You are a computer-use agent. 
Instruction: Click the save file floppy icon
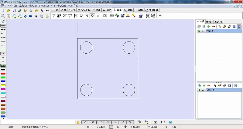[x=14, y=11]
